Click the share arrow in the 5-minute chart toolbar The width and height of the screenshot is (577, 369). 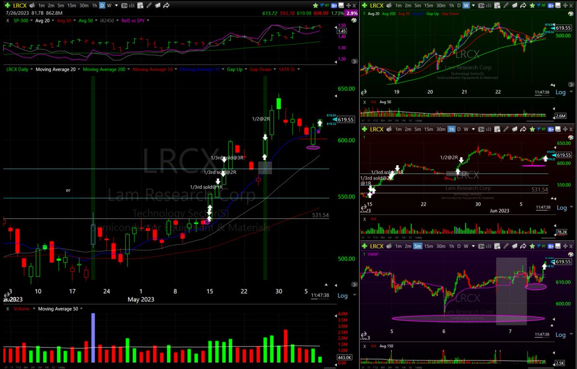[x=523, y=246]
